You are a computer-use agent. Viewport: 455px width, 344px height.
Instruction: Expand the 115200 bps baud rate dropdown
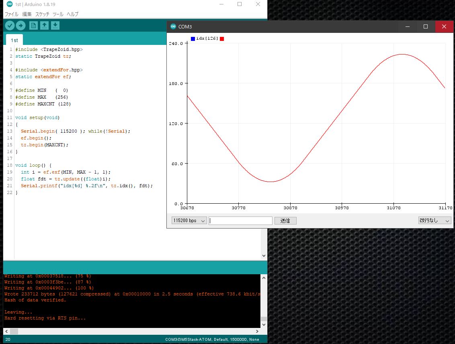[x=189, y=221]
